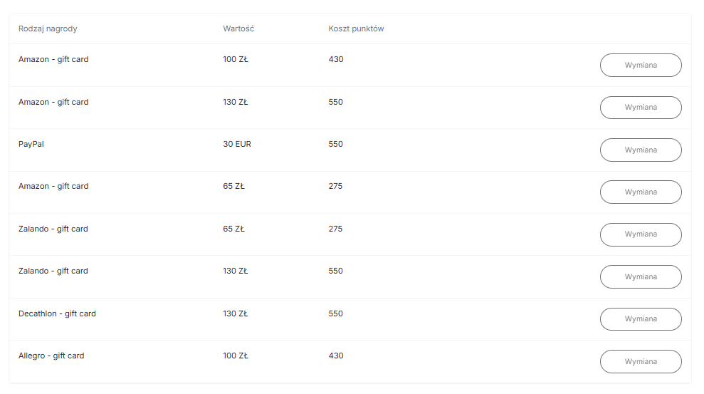Select the PayPal reward name

click(31, 144)
